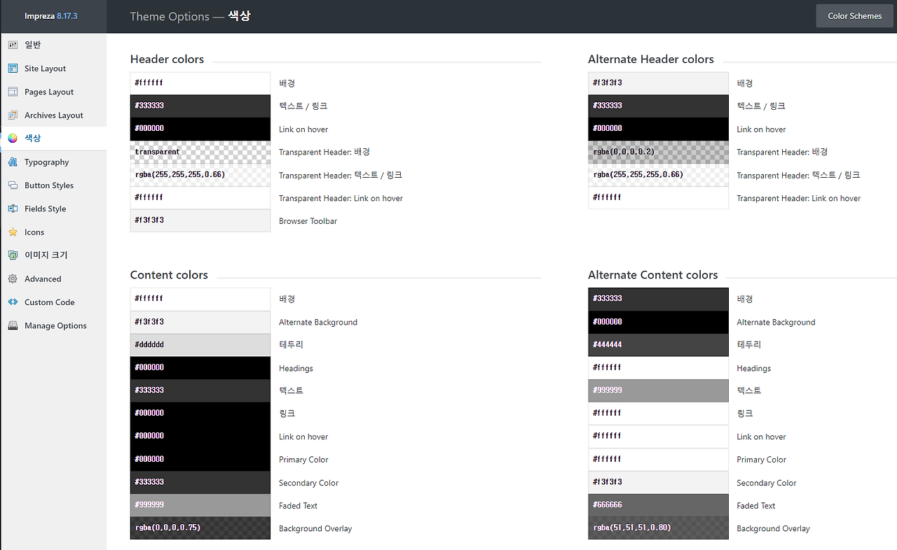Edit Alternate Header colors 배경 field #f3f3f3
The width and height of the screenshot is (897, 550).
tap(658, 83)
